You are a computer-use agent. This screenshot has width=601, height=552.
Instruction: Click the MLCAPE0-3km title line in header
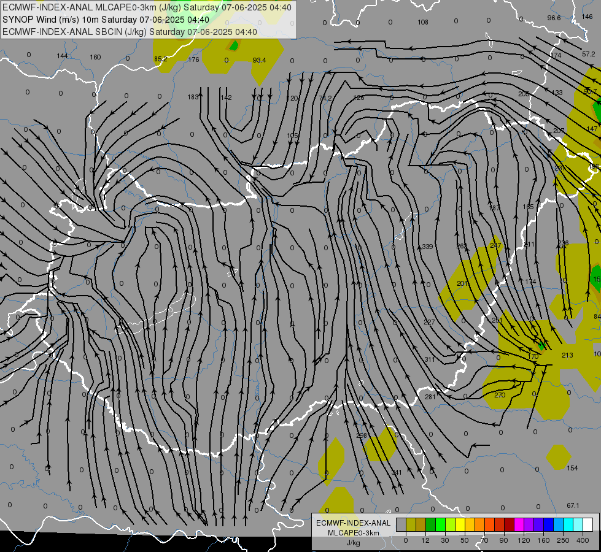click(147, 7)
